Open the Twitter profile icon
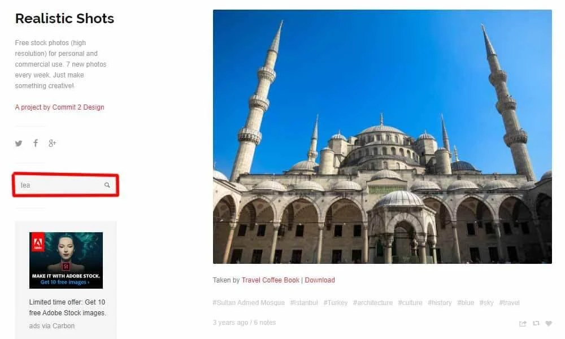Screen dimensions: 565x339 (x=19, y=144)
